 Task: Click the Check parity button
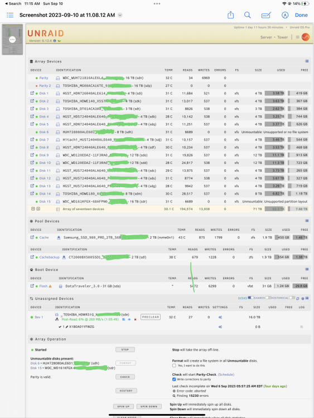click(125, 377)
